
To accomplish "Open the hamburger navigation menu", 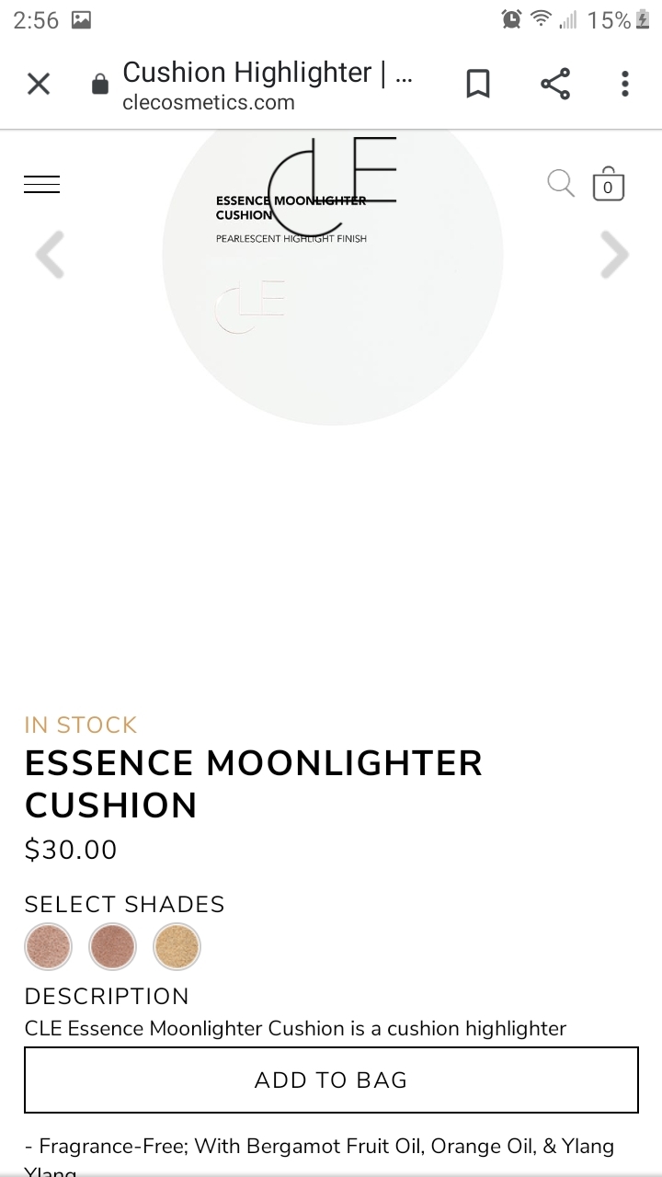I will click(42, 185).
